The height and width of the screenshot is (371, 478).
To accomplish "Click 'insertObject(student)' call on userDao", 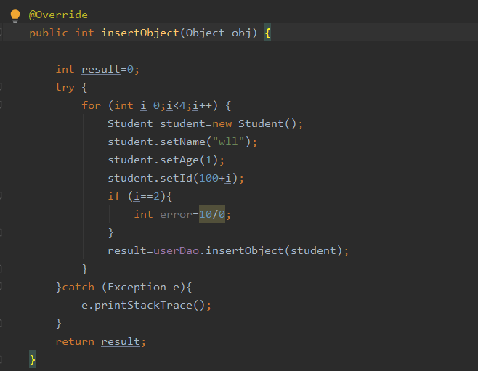I will pos(274,250).
